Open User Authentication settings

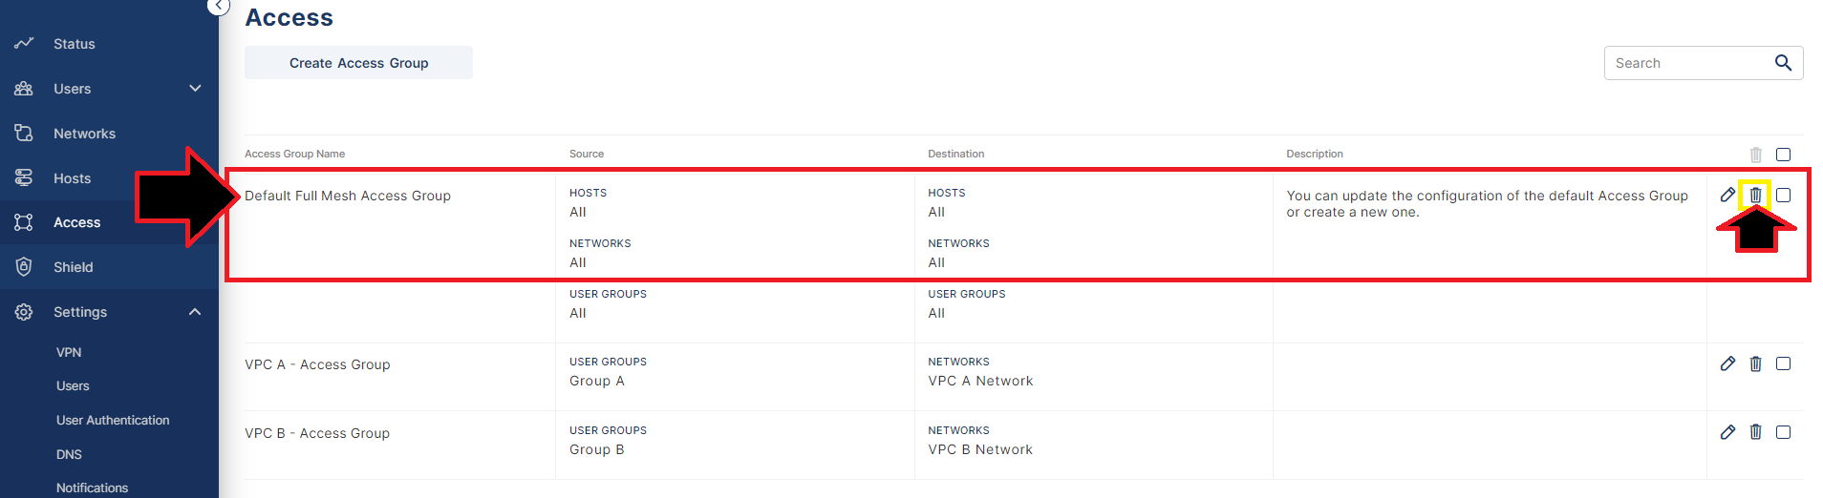[x=113, y=420]
